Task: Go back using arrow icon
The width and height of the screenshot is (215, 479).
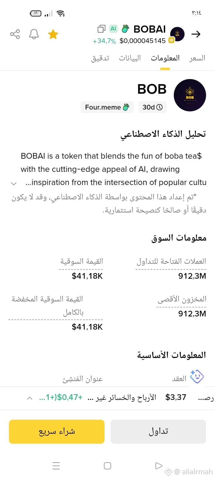Action: point(196,34)
